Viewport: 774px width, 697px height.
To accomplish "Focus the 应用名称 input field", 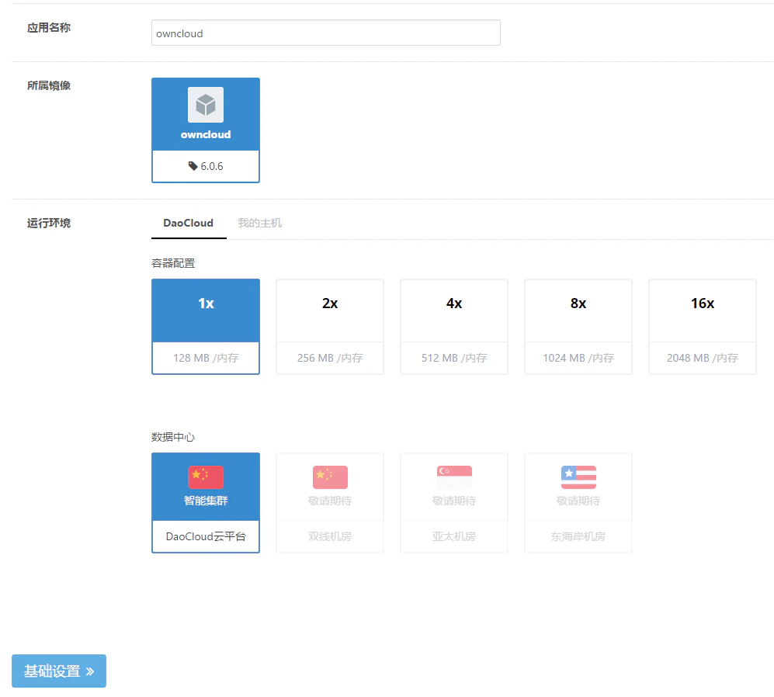I will pos(326,33).
